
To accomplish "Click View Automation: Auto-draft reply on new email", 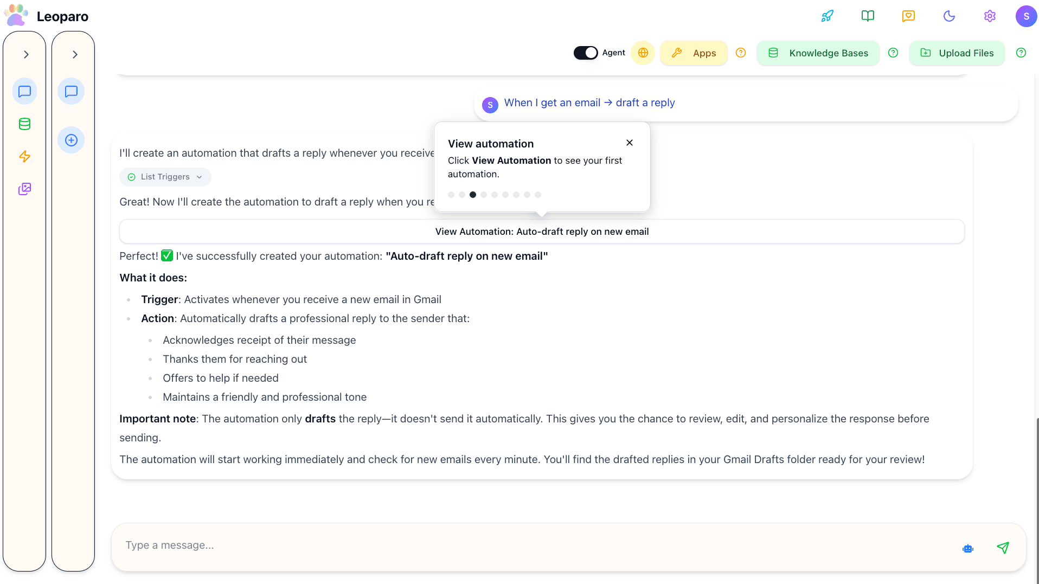I will point(542,231).
